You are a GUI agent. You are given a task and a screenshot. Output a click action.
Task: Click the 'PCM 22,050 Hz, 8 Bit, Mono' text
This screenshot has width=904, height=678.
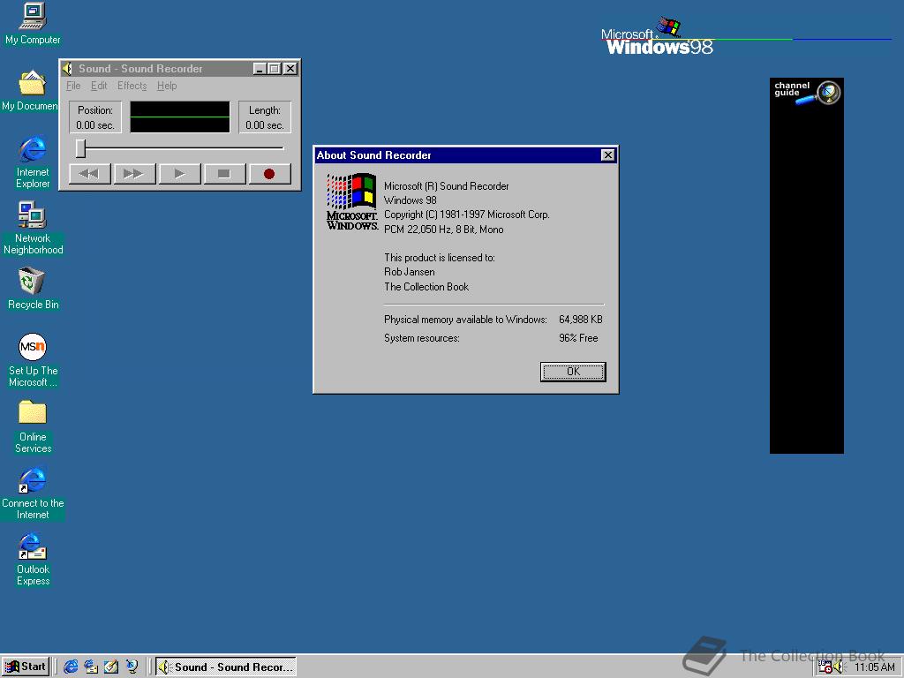(443, 230)
